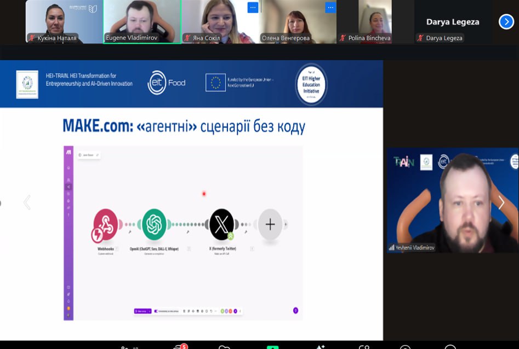This screenshot has height=349, width=519.
Task: Click the Yevhenii Vladimirov speaker video
Action: [453, 200]
